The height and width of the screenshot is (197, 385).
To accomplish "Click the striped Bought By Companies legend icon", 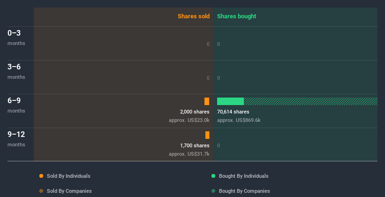I will [213, 191].
